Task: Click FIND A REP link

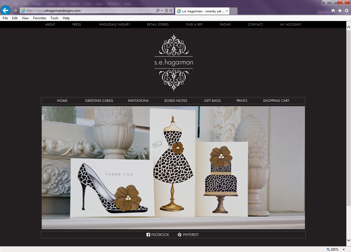Action: pos(194,24)
